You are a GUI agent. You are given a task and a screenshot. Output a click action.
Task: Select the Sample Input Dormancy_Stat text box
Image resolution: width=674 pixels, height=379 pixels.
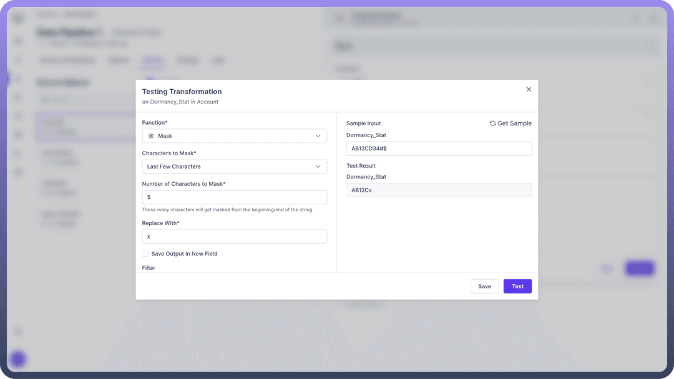click(x=439, y=148)
